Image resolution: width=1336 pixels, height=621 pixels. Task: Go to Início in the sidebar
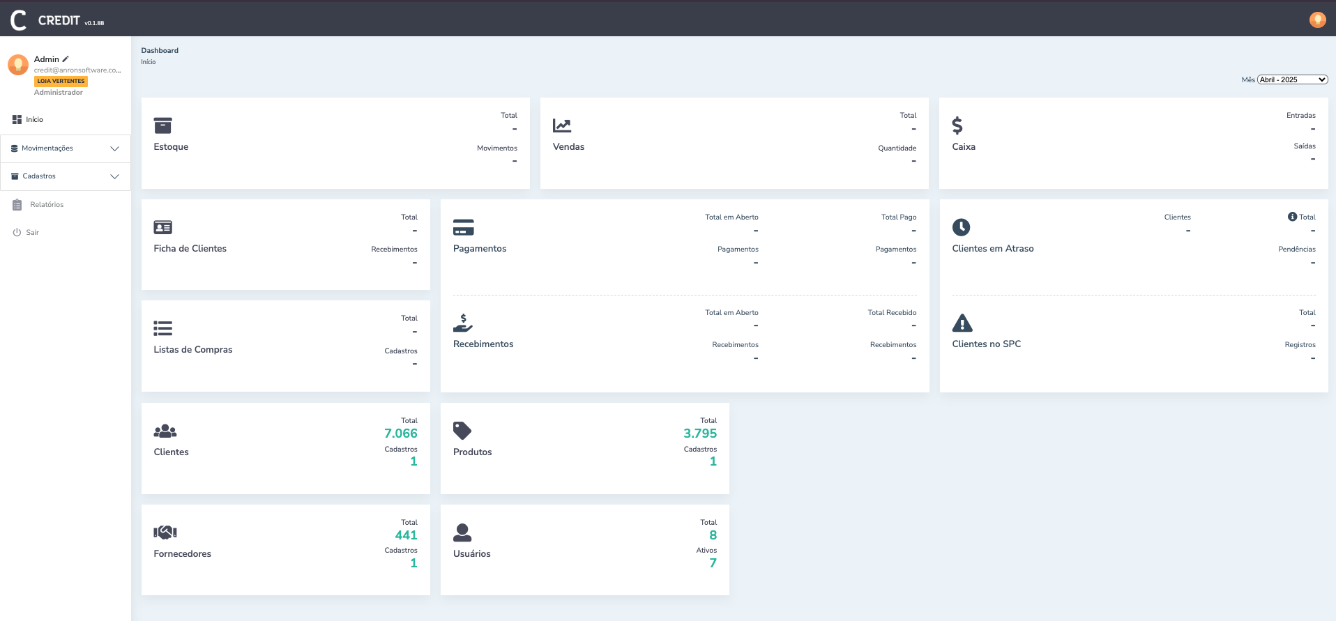[34, 120]
